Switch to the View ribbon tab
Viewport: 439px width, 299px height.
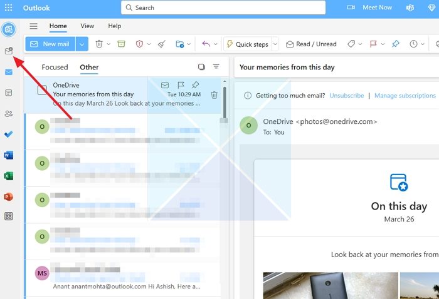point(87,26)
